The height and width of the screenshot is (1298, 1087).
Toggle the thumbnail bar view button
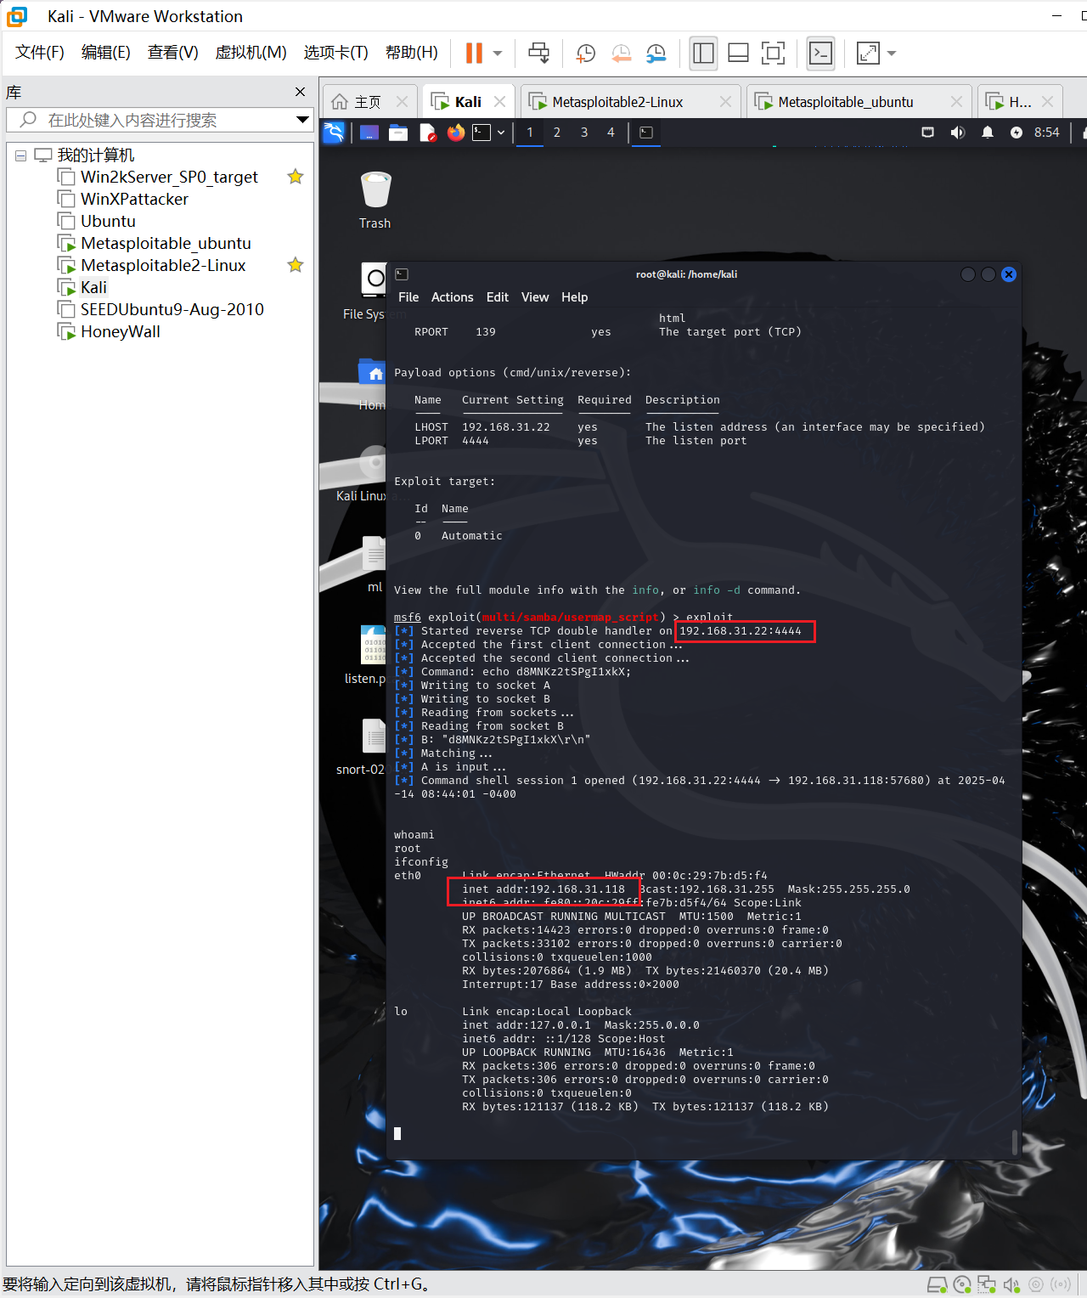738,53
